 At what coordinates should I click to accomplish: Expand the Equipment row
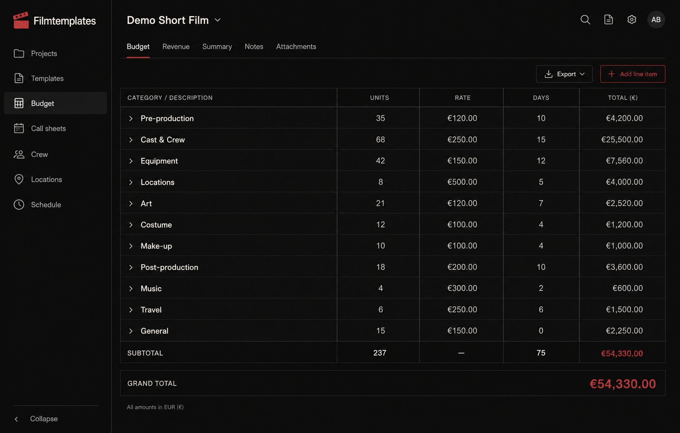point(131,161)
